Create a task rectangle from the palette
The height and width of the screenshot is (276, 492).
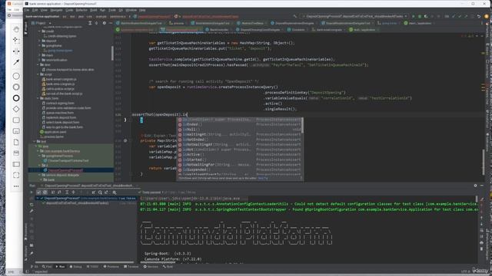click(16, 120)
